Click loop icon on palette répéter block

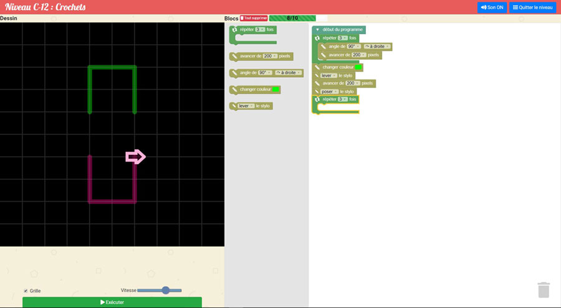pos(234,29)
